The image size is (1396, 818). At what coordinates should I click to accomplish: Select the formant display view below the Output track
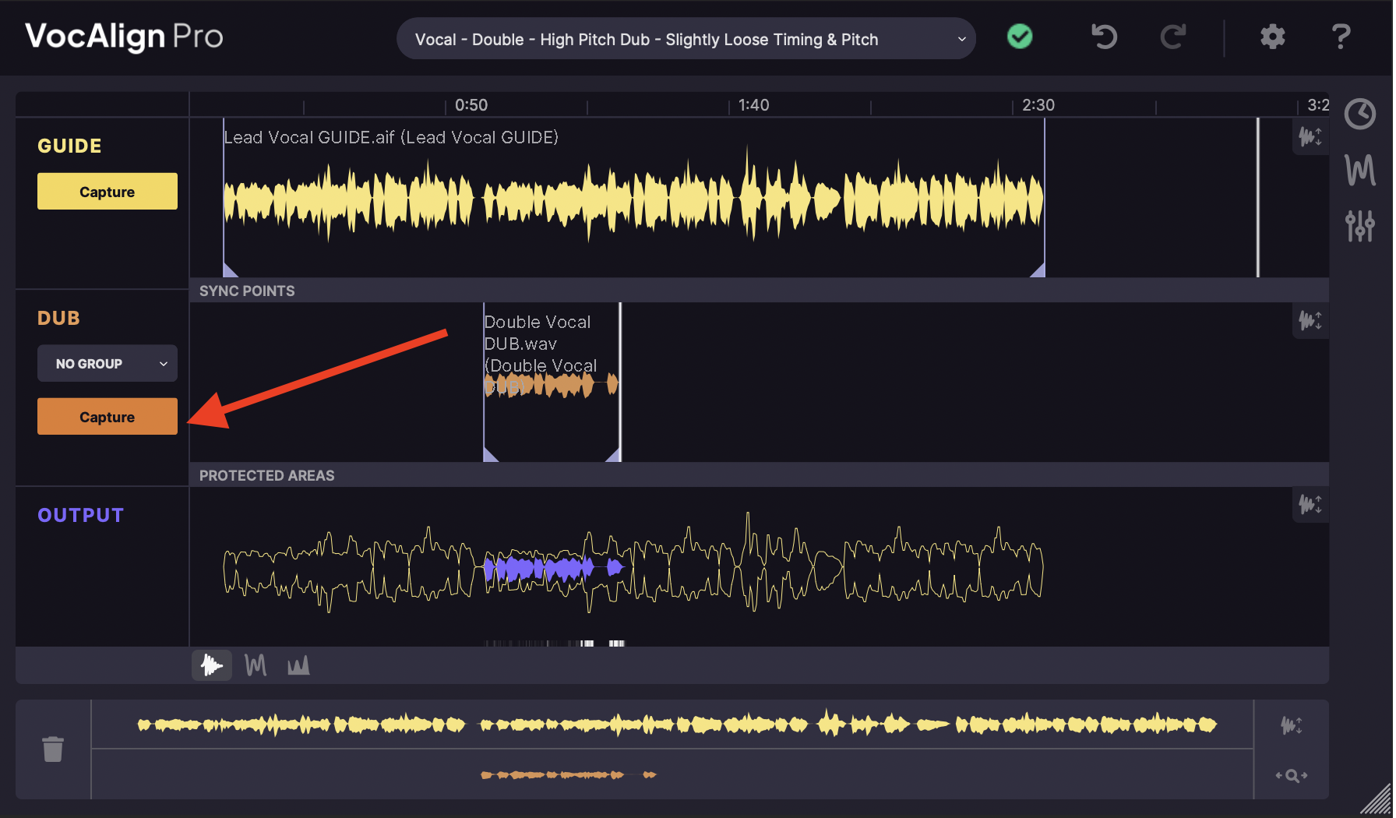coord(298,665)
